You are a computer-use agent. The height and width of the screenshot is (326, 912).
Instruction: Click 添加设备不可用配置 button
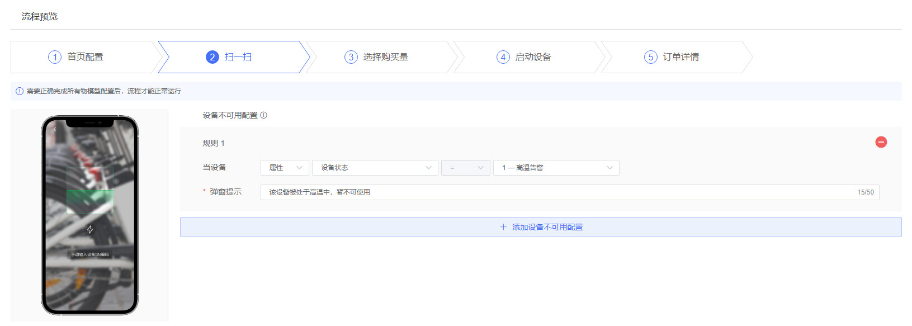click(541, 227)
